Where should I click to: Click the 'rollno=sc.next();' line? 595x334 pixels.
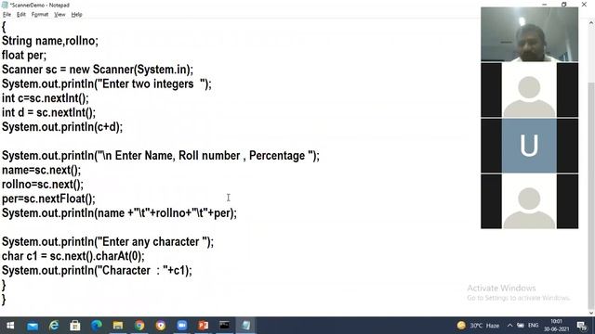(x=43, y=185)
